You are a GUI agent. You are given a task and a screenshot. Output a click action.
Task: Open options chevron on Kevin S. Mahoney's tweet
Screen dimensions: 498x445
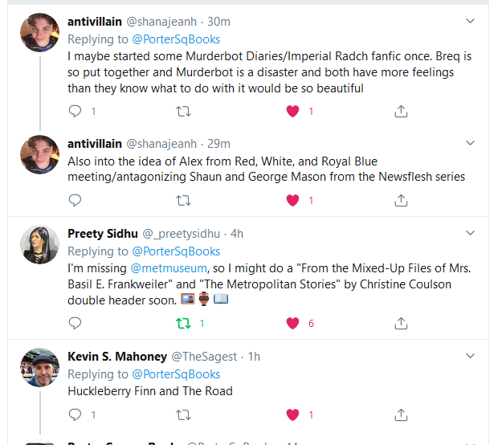471,357
